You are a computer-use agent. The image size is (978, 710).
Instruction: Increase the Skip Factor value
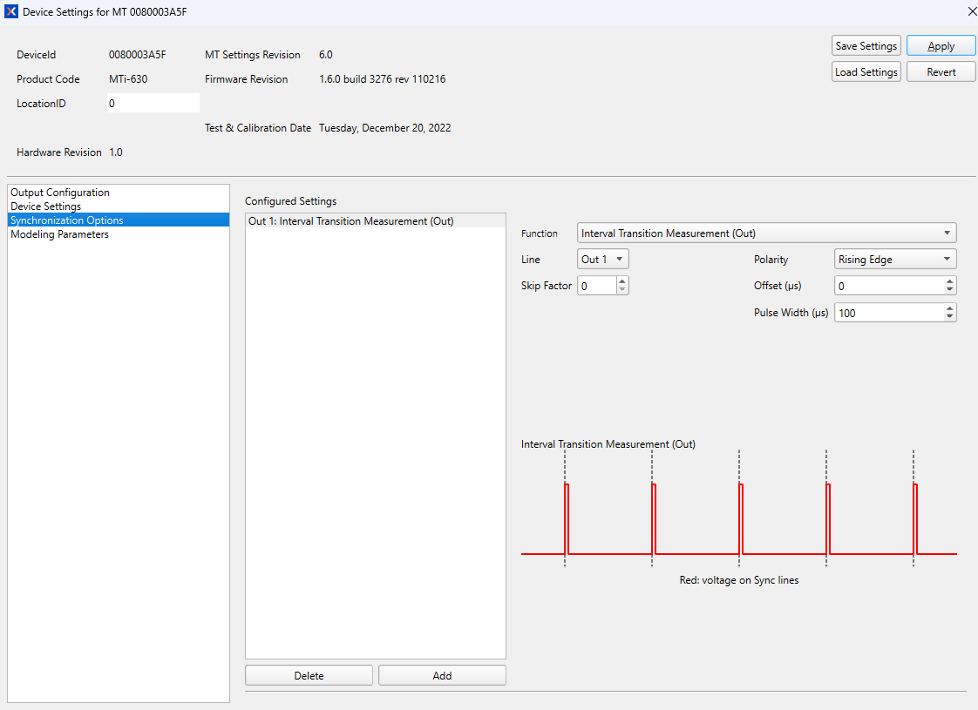[x=621, y=281]
